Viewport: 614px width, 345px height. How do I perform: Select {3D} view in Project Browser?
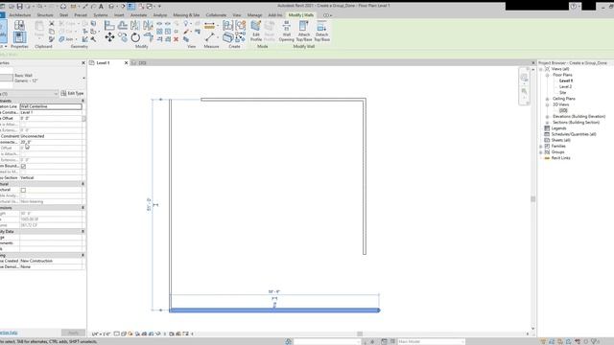(x=563, y=111)
